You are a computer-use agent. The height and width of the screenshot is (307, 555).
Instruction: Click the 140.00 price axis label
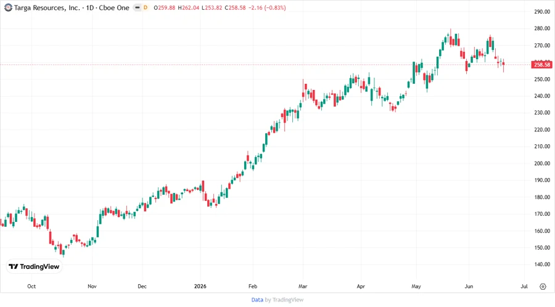point(542,264)
